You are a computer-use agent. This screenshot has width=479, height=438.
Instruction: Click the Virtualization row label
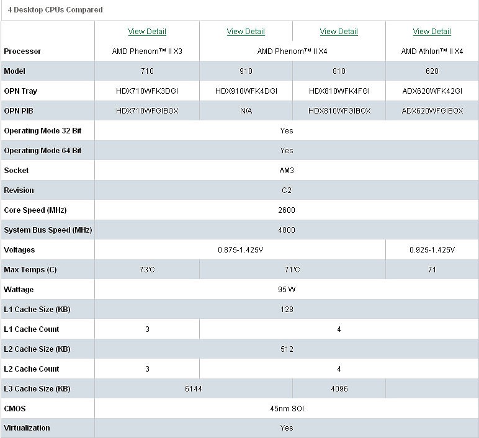[27, 428]
